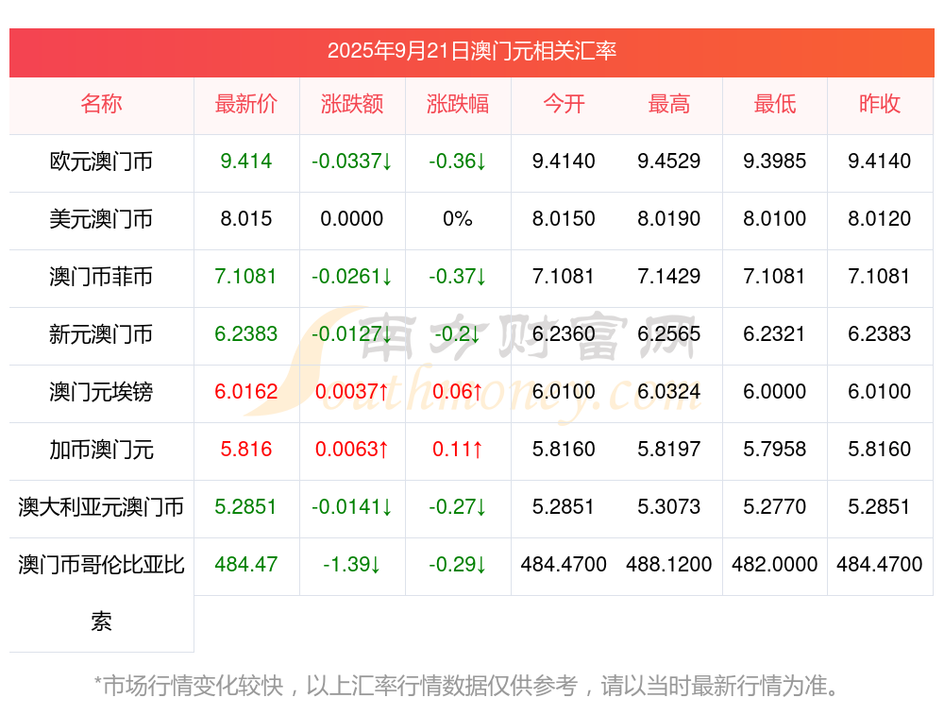Select the 昨收 column header
Image resolution: width=944 pixels, height=715 pixels.
[x=880, y=104]
